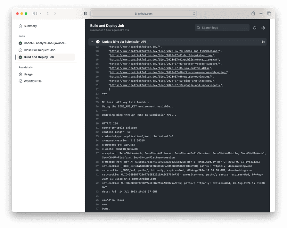Open the bing-and-indexnow blog URL in log

click(x=161, y=81)
